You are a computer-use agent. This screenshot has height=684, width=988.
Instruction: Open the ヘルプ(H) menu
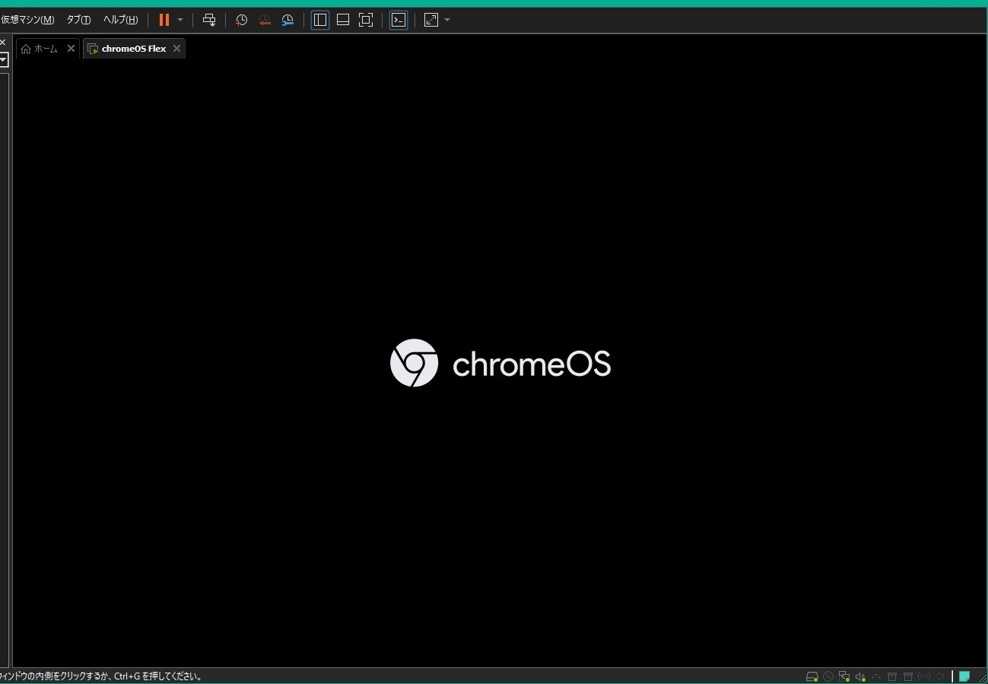(x=120, y=20)
